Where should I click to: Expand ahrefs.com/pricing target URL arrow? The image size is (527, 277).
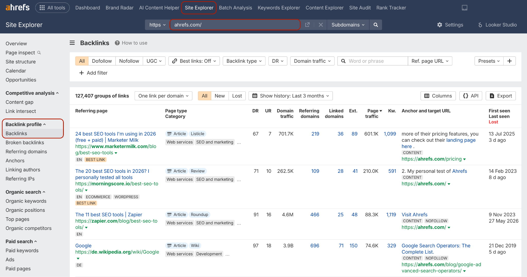(x=464, y=159)
